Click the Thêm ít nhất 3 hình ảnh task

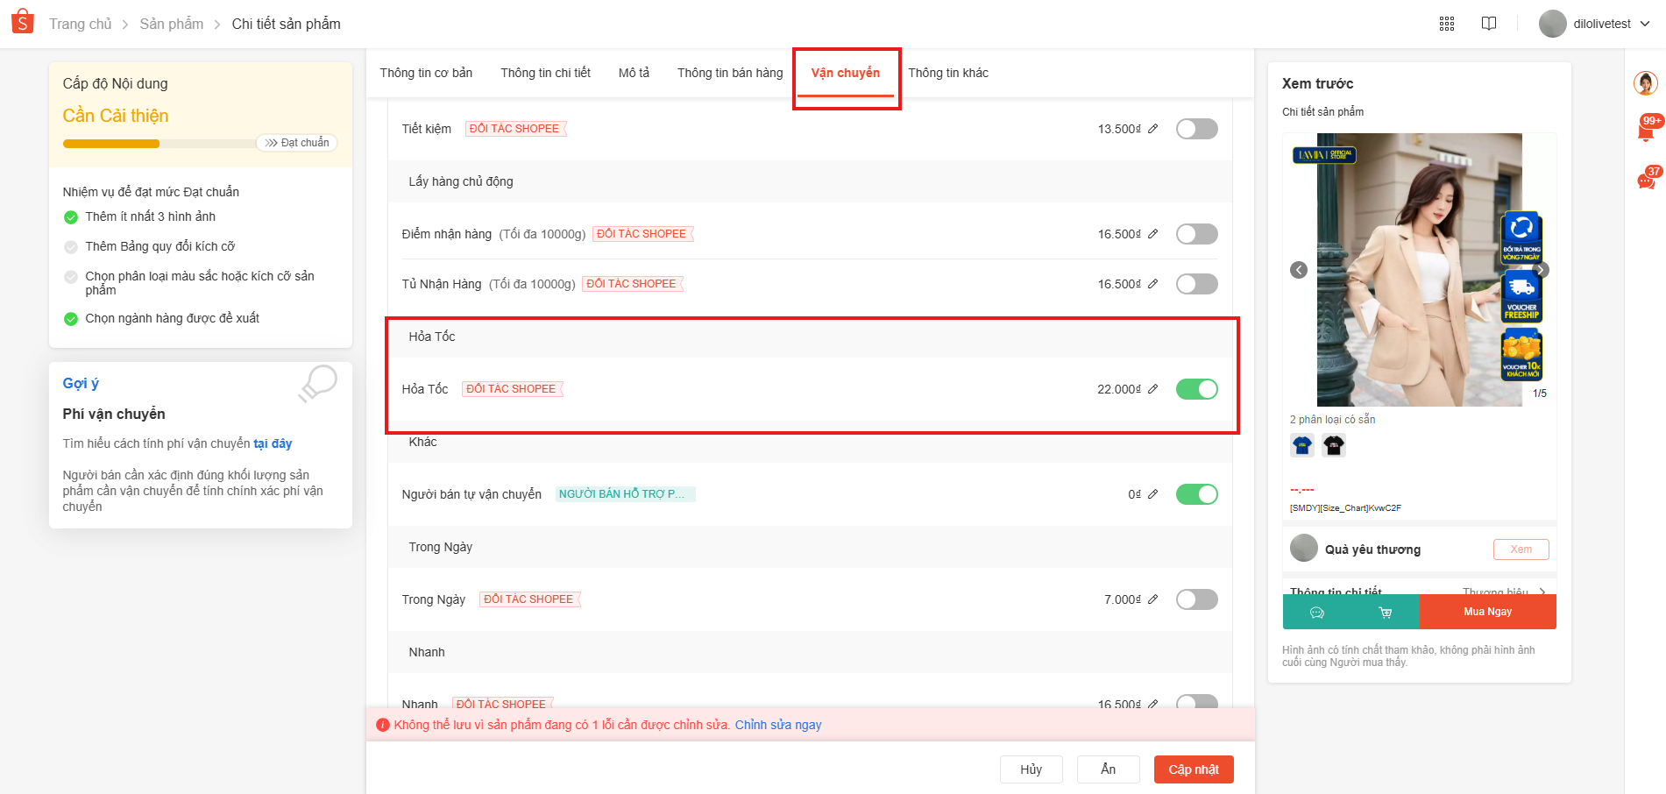coord(151,216)
